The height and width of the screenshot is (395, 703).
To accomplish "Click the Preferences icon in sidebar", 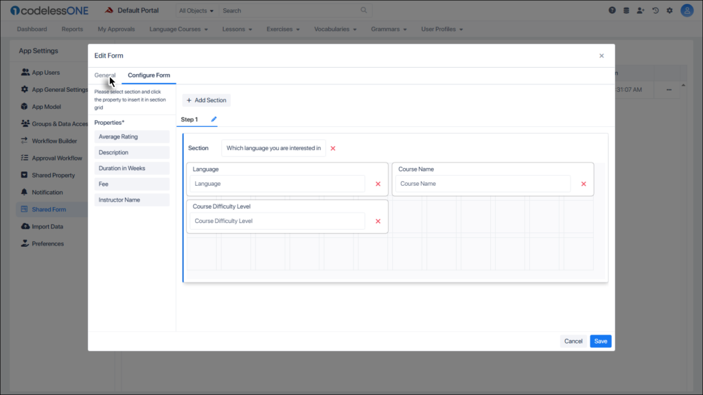I will 25,243.
